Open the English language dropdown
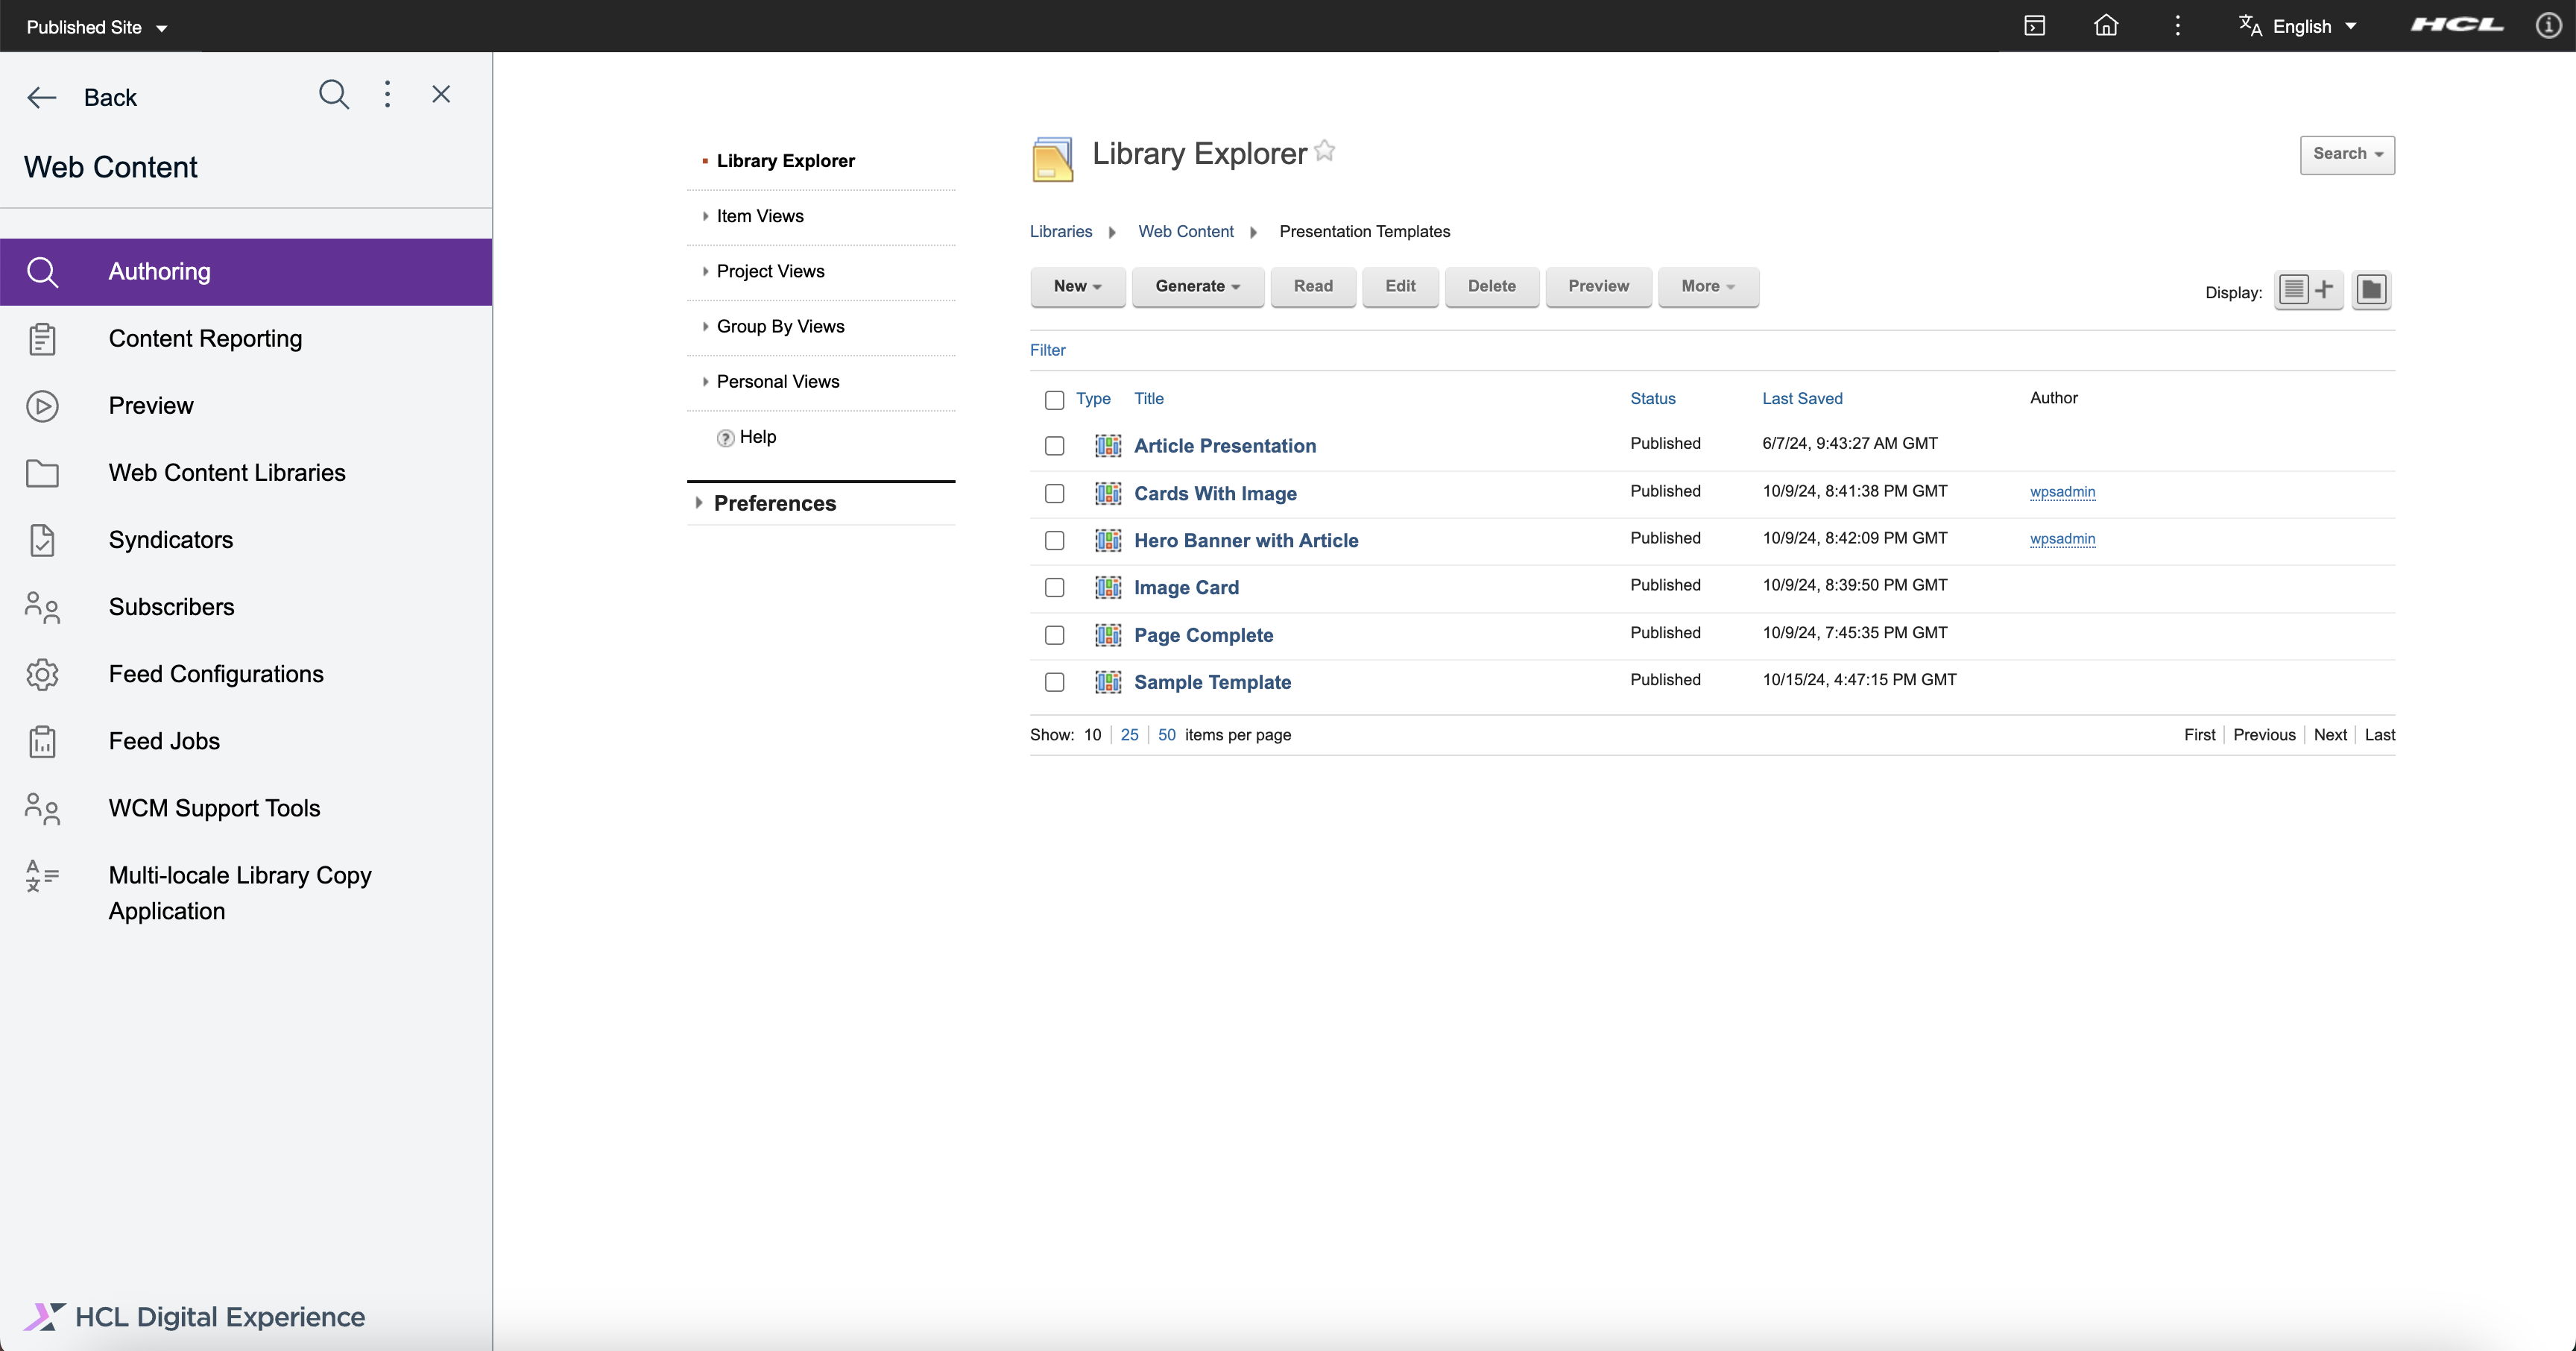The image size is (2576, 1351). [2299, 25]
